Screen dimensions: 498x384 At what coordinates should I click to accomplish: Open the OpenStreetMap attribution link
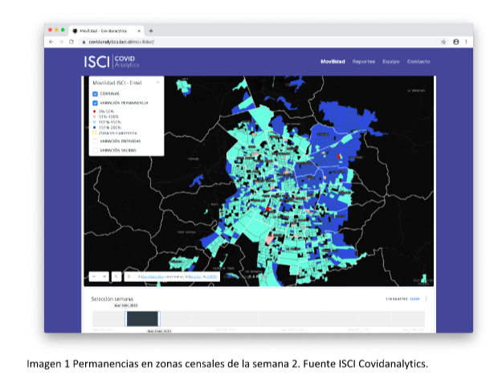153,276
